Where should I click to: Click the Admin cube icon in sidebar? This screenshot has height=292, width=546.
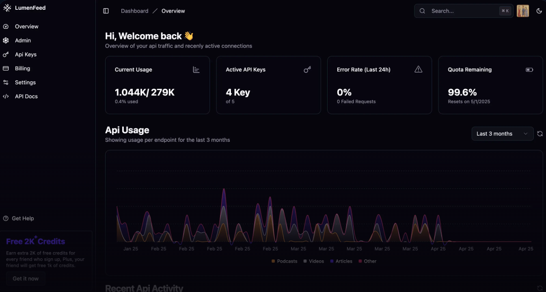6,41
